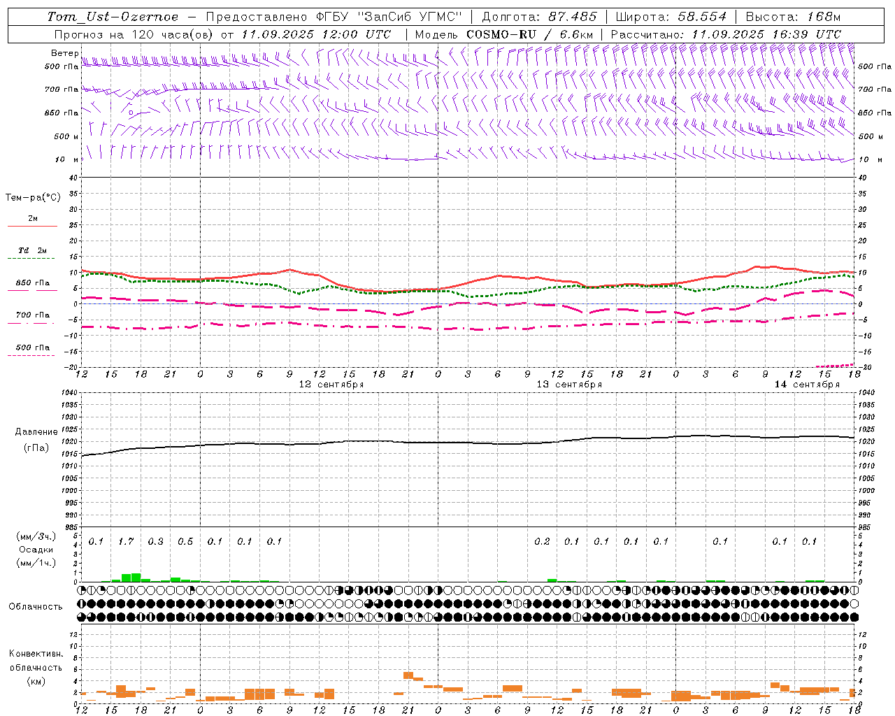
Task: Click the 'Ветер' wind panel label
Action: (x=64, y=53)
